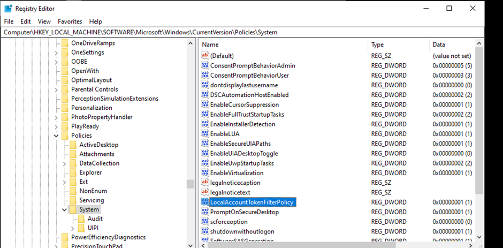Open the Help menu
The height and width of the screenshot is (248, 503).
pyautogui.click(x=96, y=21)
